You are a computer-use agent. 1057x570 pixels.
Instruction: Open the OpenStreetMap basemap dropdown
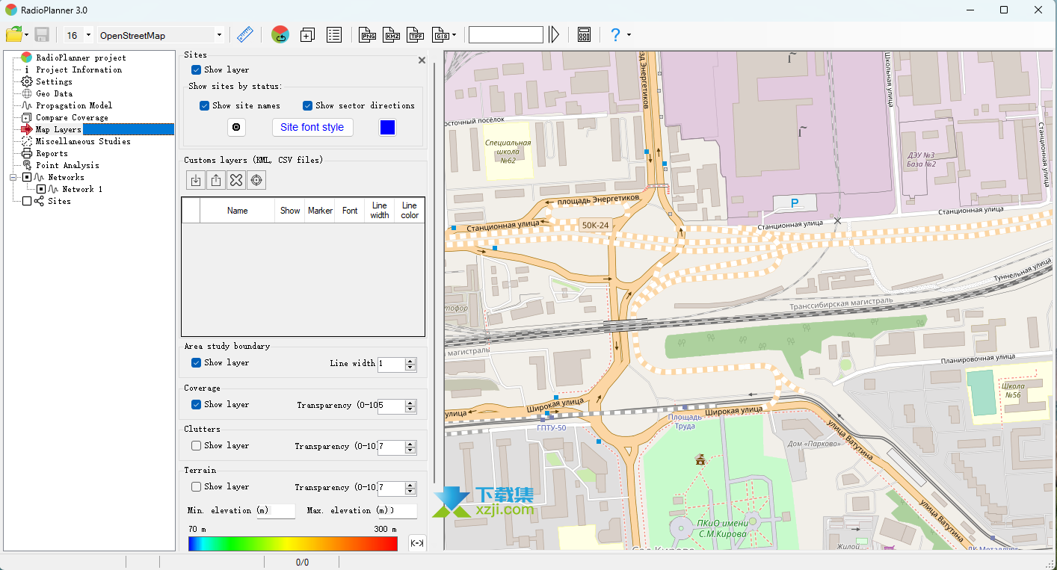click(218, 35)
